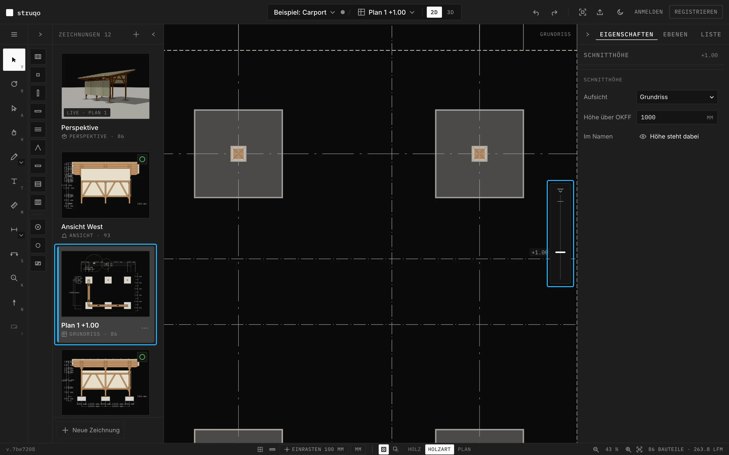The width and height of the screenshot is (729, 455).
Task: Select the Text tool
Action: [14, 181]
